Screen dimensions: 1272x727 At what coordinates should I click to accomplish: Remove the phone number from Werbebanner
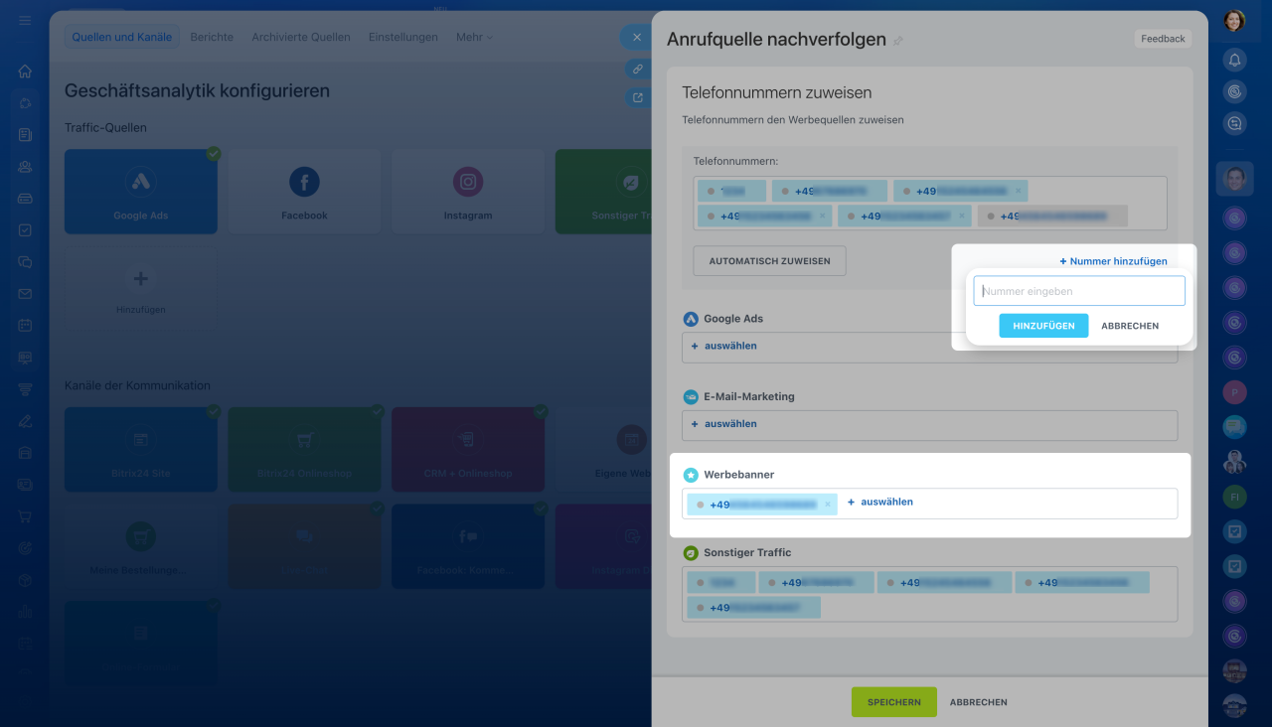827,505
